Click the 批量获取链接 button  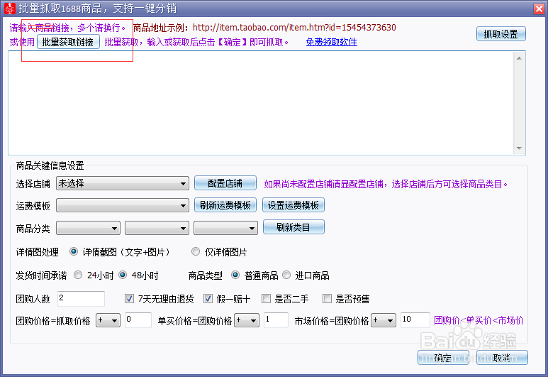click(68, 42)
